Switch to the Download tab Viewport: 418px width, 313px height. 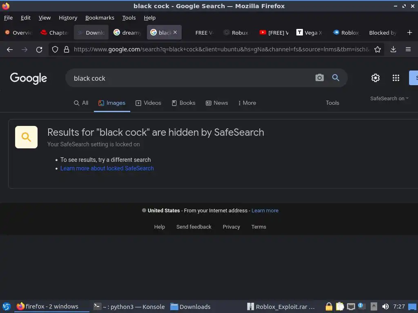tap(91, 33)
